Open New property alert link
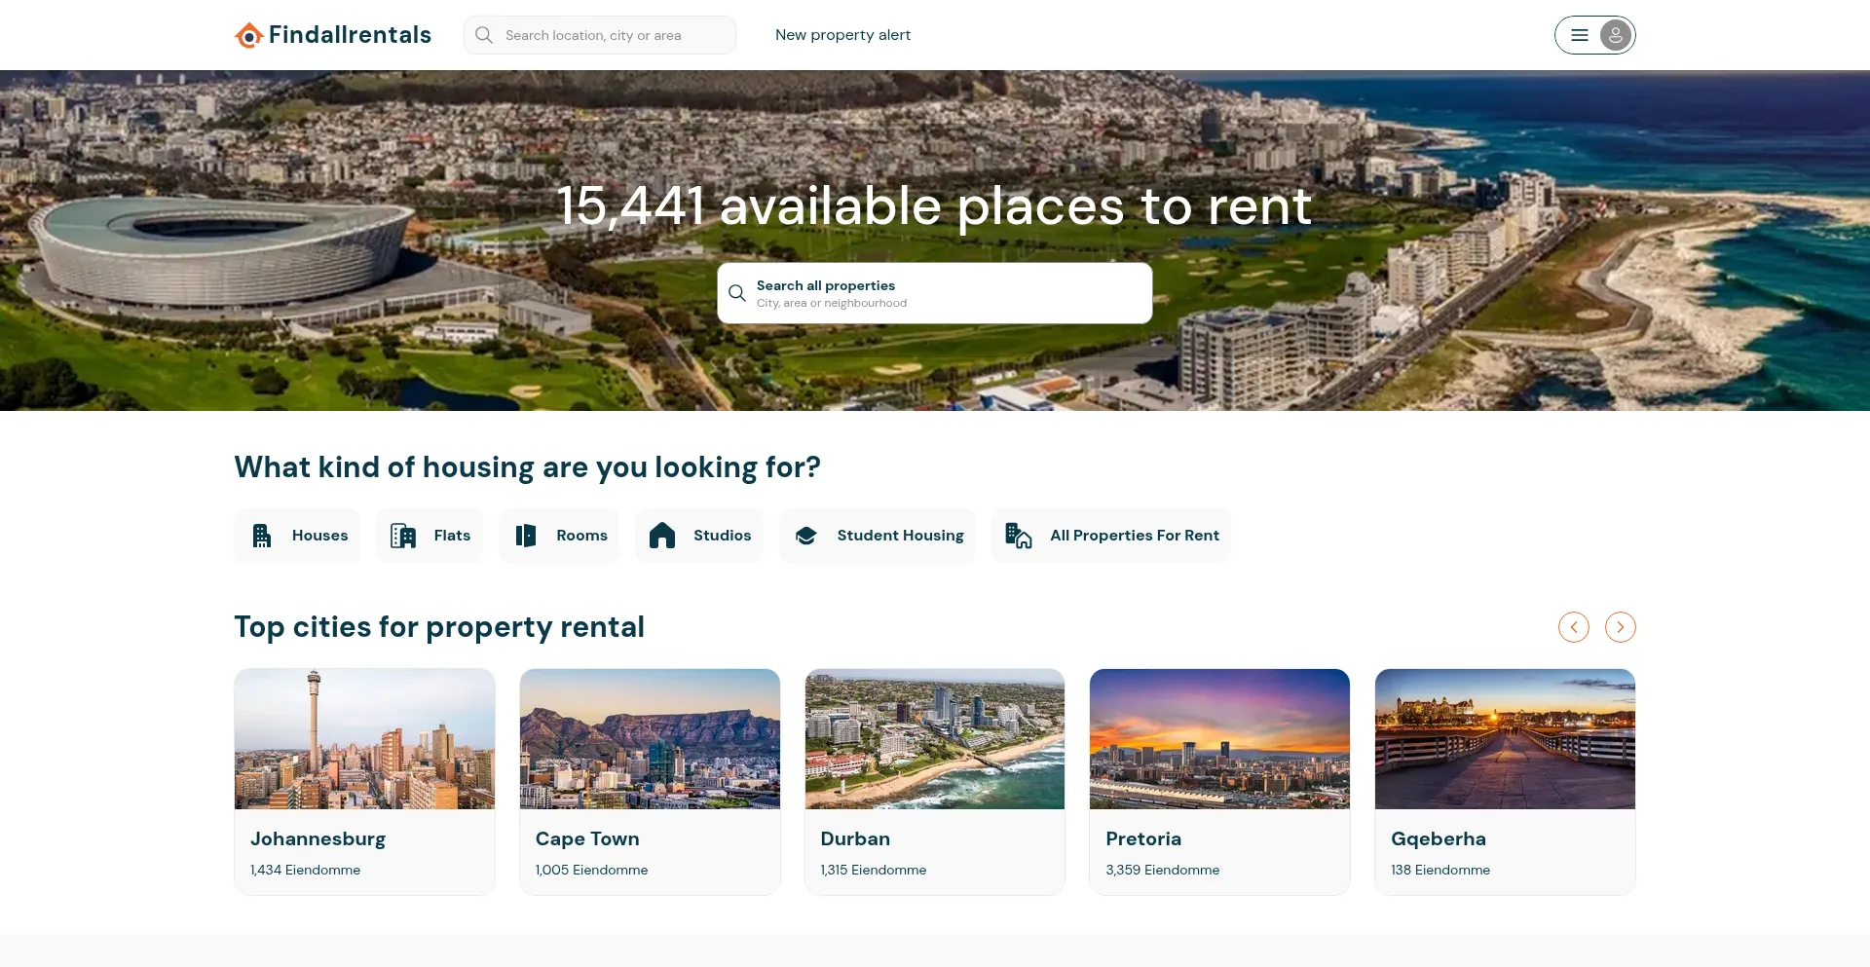The width and height of the screenshot is (1870, 967). click(843, 35)
